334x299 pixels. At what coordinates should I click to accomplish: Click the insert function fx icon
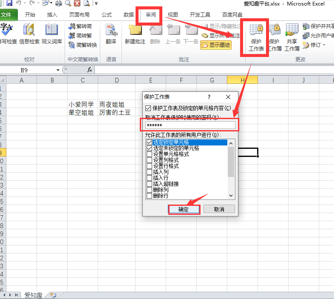pos(90,70)
